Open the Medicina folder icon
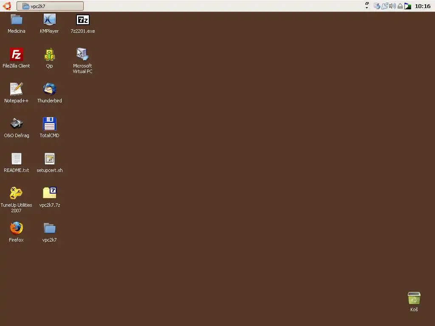This screenshot has width=435, height=326. 17,20
